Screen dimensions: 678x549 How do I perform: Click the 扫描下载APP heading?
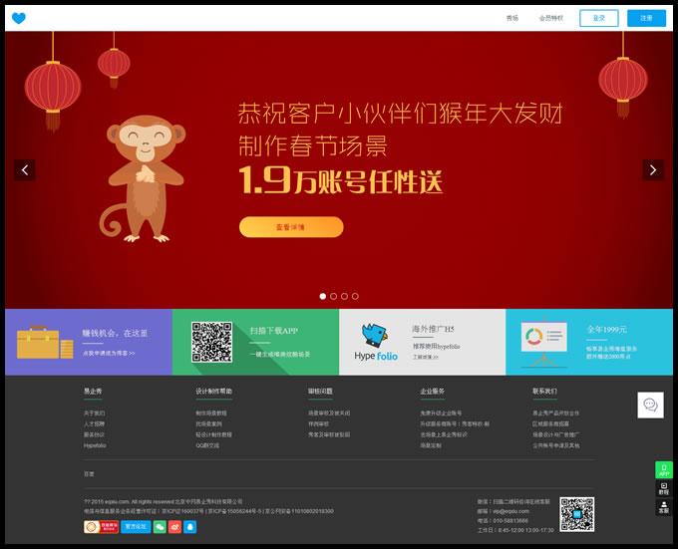click(274, 331)
